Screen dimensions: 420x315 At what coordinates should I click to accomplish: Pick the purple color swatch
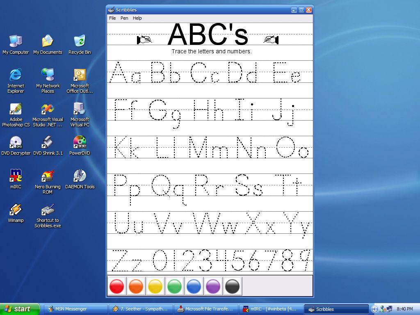(x=213, y=286)
